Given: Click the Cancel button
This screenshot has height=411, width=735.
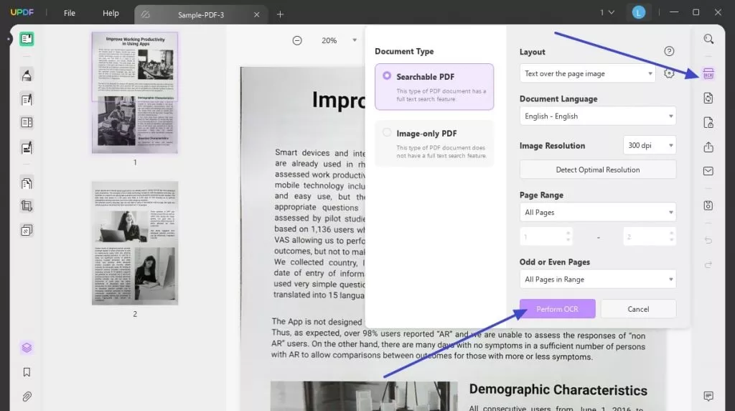Looking at the screenshot, I should 638,309.
